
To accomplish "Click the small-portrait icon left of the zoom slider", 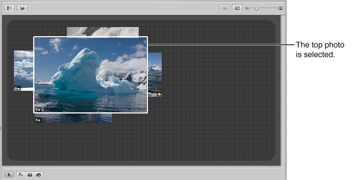I will coord(247,8).
